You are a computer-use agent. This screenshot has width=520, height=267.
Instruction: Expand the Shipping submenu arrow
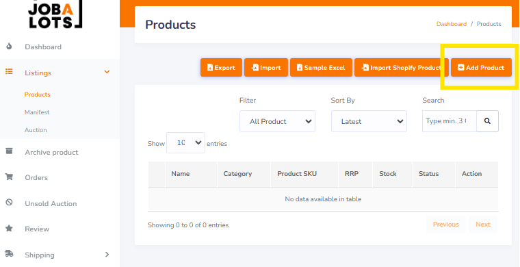(107, 255)
